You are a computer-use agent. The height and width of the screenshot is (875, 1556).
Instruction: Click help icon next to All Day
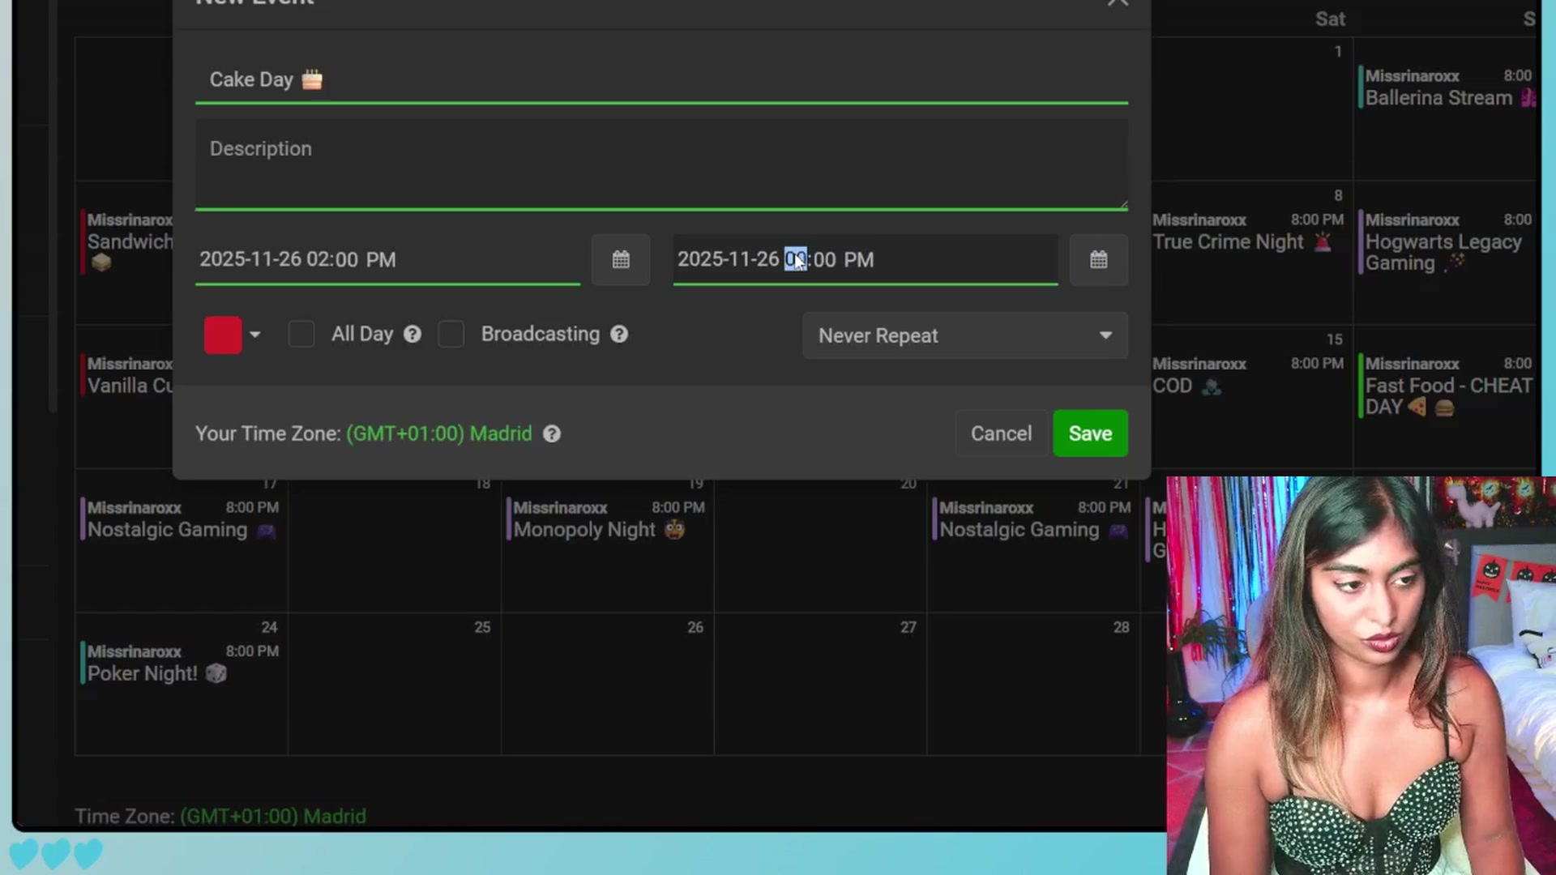pyautogui.click(x=413, y=334)
